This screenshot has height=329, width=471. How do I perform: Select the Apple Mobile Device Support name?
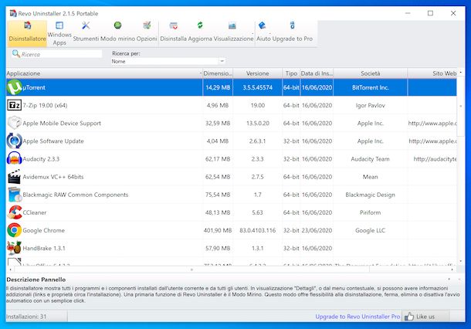point(62,124)
